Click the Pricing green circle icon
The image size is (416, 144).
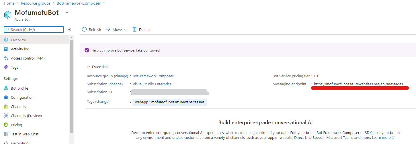[6, 125]
